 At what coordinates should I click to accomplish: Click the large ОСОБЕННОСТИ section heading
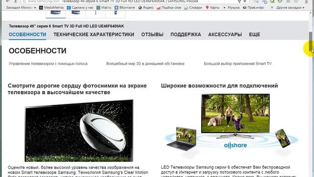coord(37,51)
